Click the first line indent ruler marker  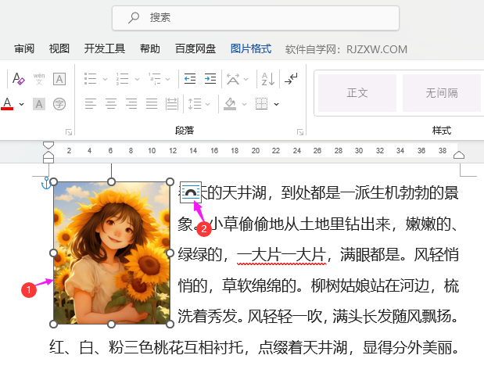[48, 145]
